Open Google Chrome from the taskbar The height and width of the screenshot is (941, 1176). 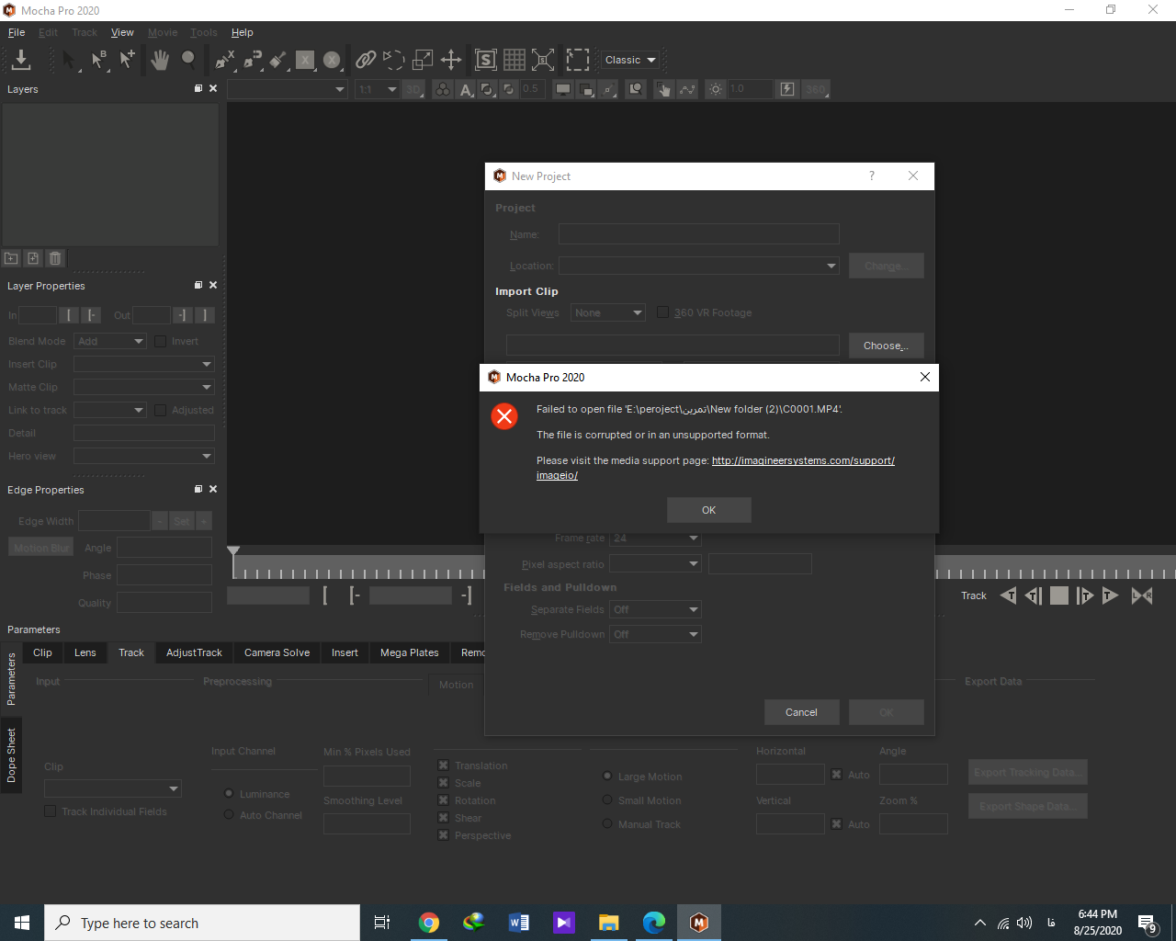[429, 923]
